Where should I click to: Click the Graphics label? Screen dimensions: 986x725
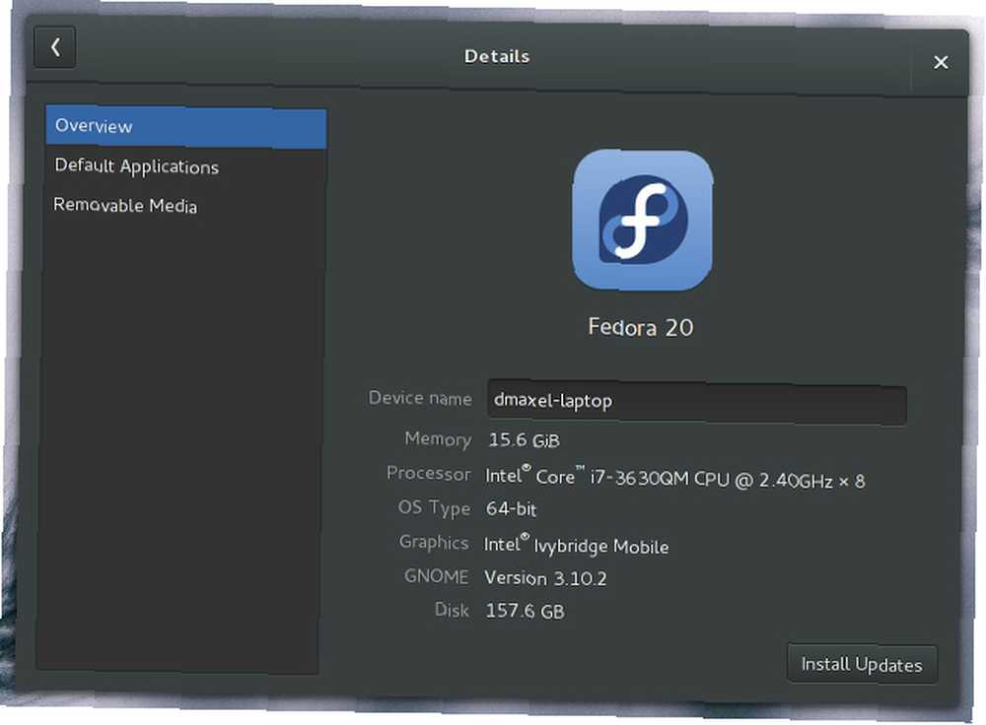434,542
